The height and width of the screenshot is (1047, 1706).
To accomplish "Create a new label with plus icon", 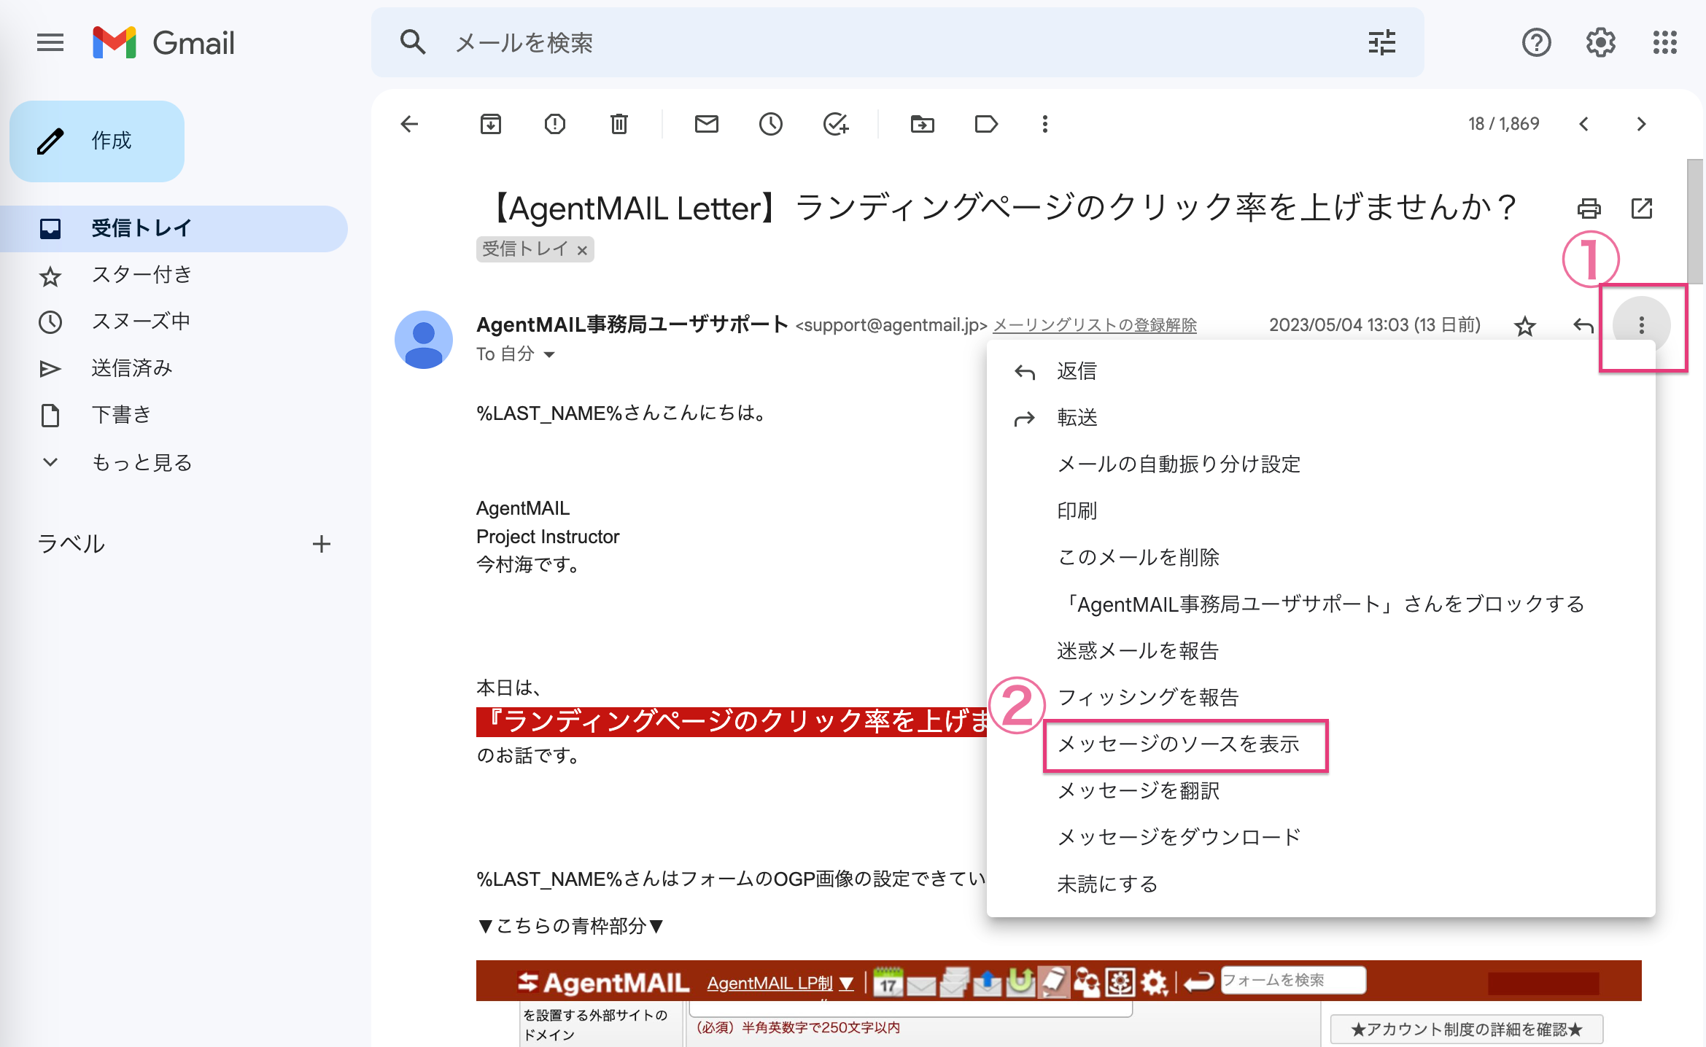I will coord(321,544).
